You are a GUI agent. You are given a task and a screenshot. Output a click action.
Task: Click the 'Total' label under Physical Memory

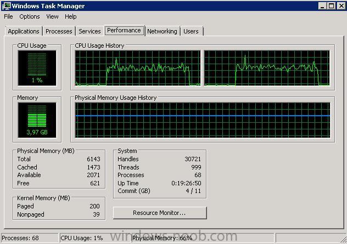pyautogui.click(x=24, y=159)
